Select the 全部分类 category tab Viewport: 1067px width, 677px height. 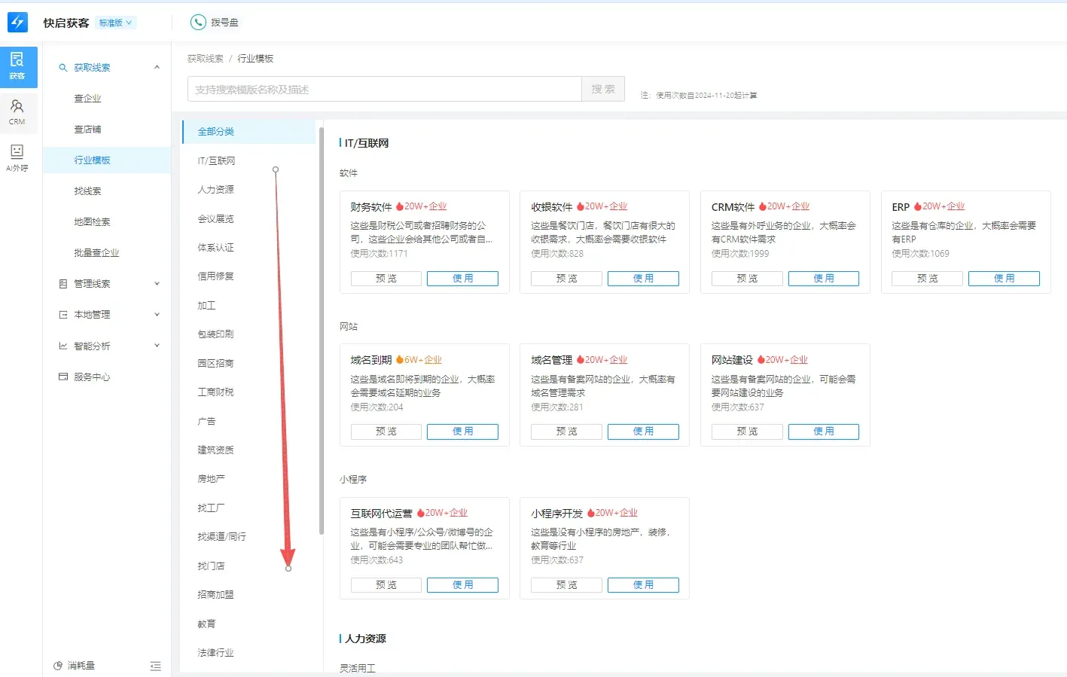pos(249,132)
